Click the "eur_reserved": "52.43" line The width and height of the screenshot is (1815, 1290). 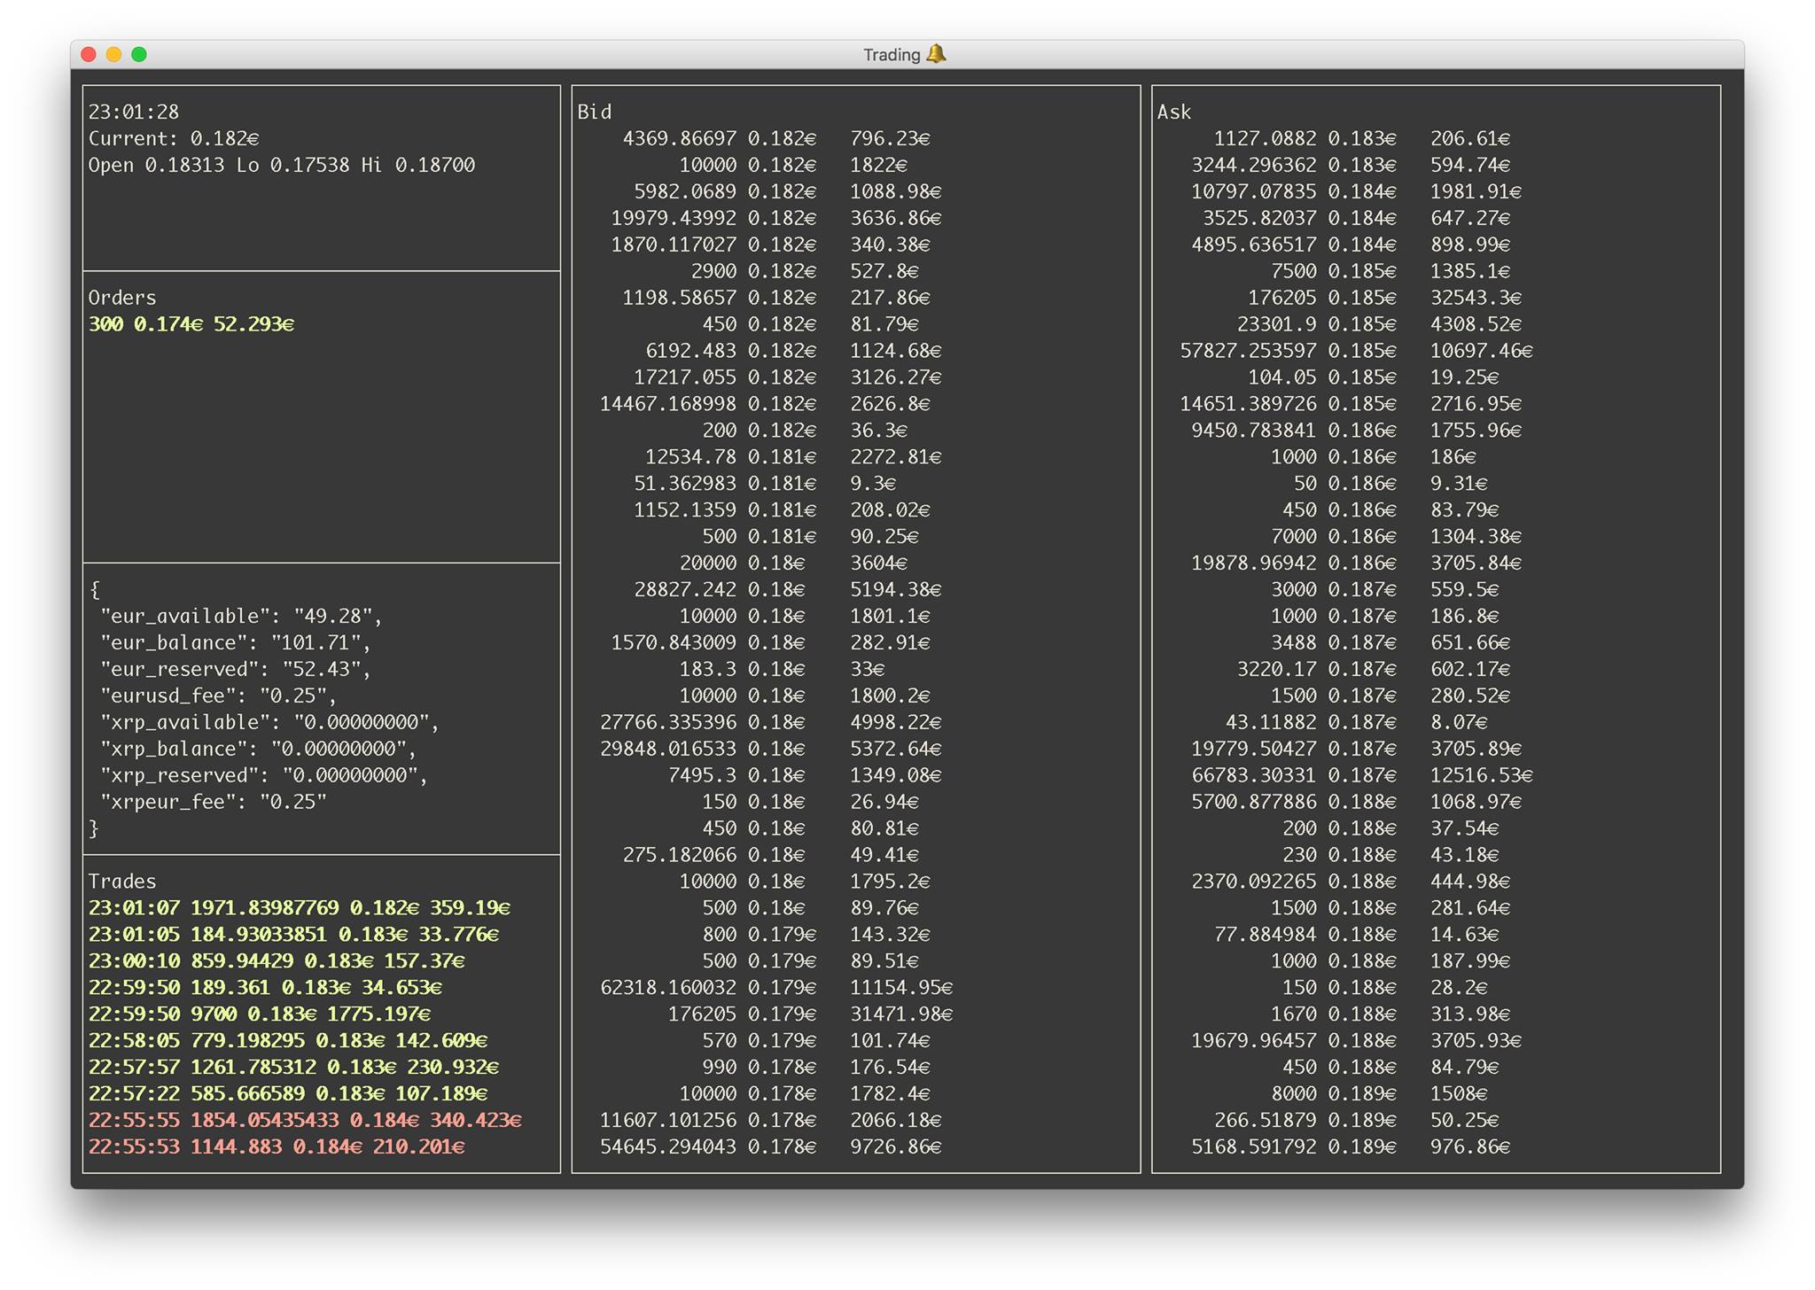236,669
